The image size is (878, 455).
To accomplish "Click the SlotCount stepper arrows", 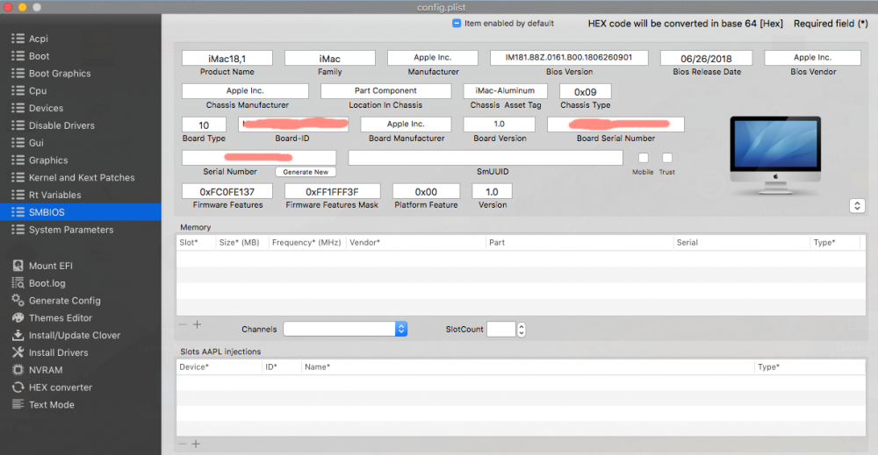I will 522,330.
